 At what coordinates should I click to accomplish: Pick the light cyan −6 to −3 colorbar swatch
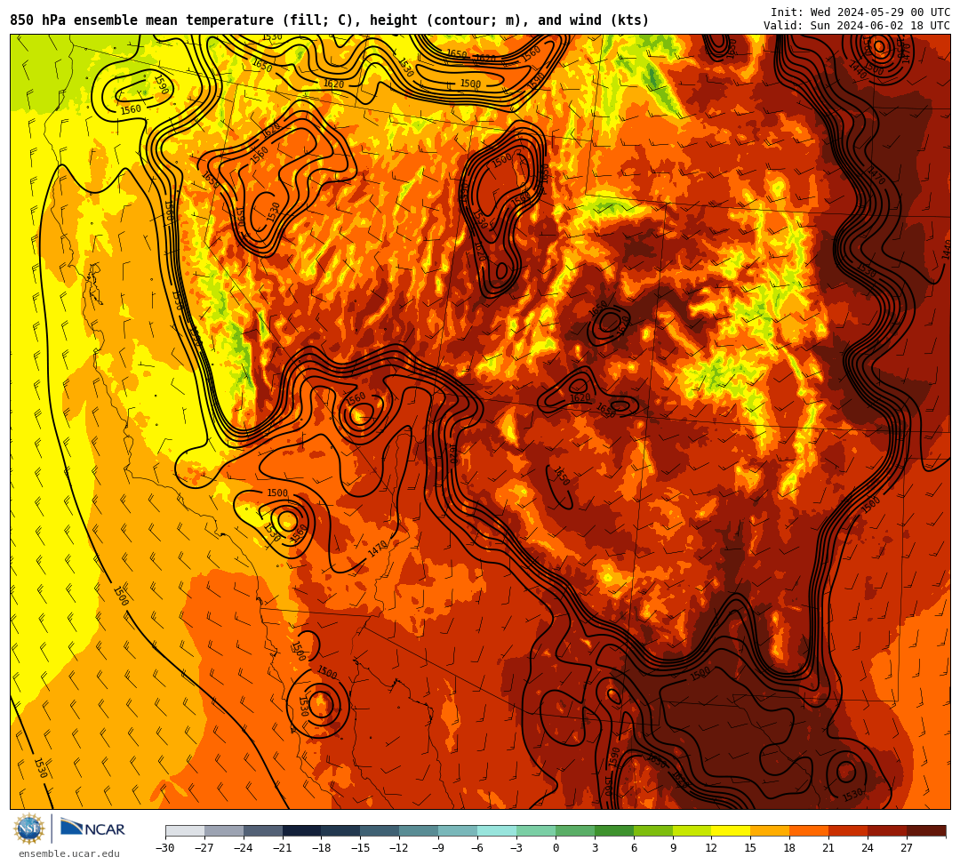(497, 830)
